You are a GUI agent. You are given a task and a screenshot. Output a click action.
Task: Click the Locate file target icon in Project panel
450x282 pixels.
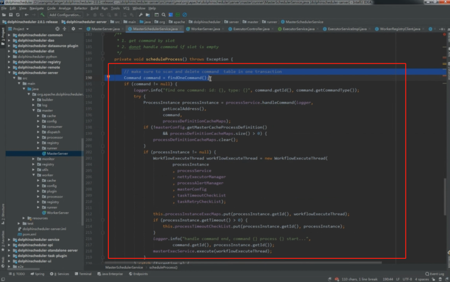coord(57,29)
